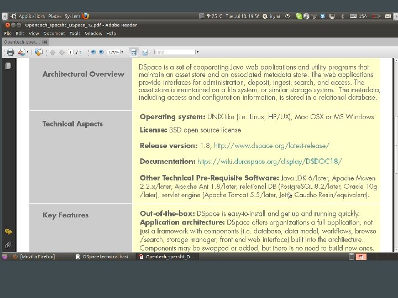Open the Applications menu in top panel
398x298 pixels.
click(32, 16)
